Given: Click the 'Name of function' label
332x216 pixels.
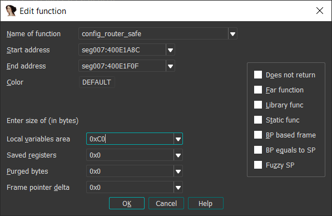Looking at the screenshot, I should pos(34,34).
